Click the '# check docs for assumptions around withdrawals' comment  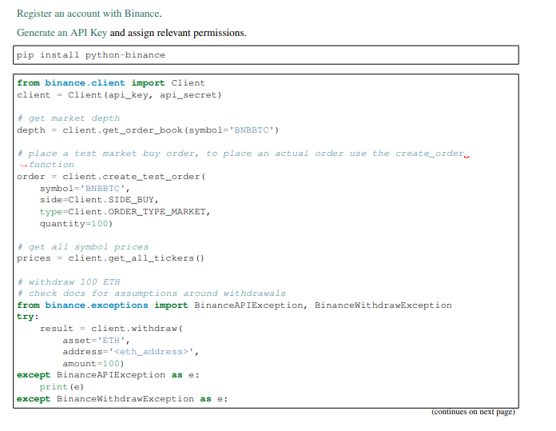point(152,293)
